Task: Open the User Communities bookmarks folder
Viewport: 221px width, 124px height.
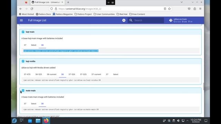Action: coord(104,14)
